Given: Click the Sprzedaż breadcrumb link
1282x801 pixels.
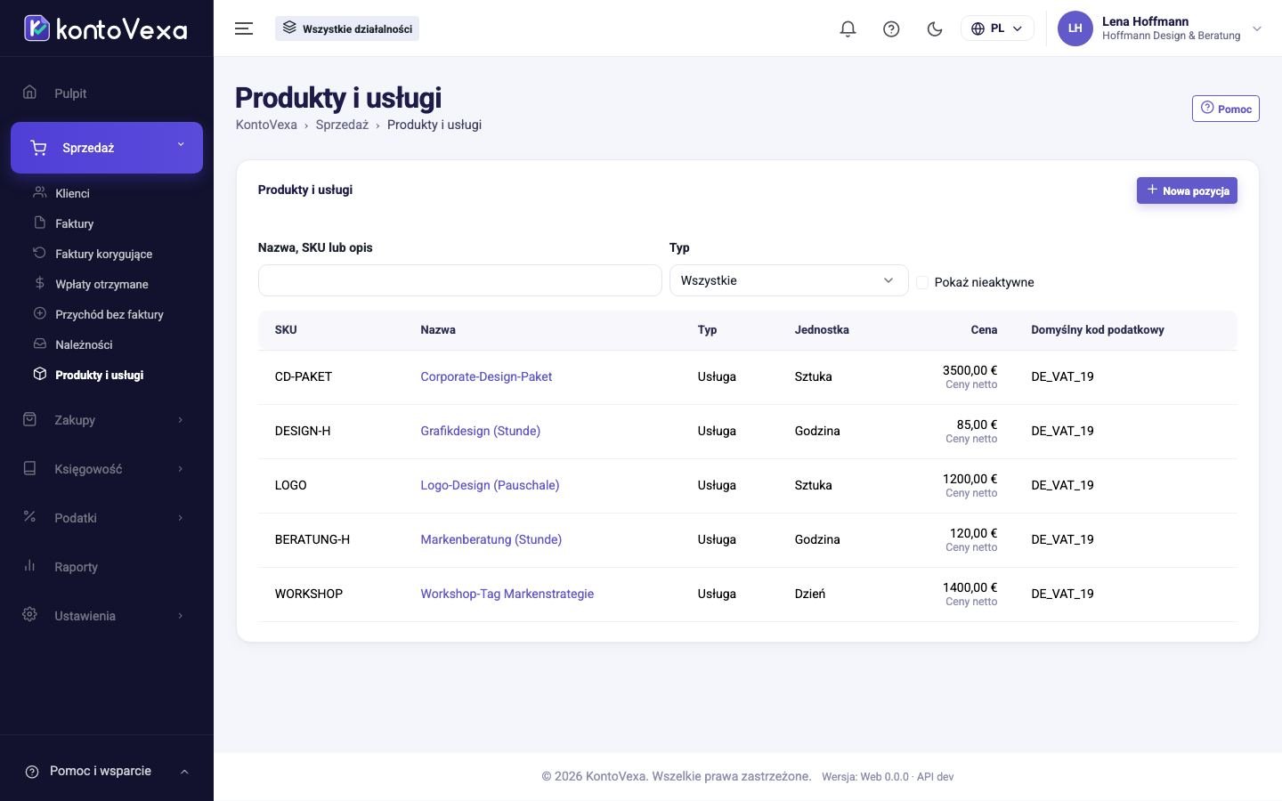Looking at the screenshot, I should (342, 125).
